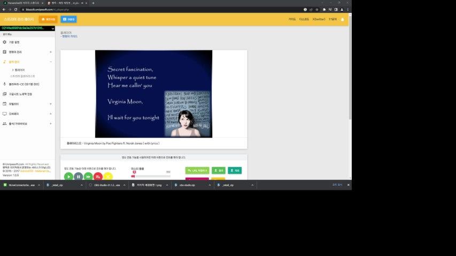456x256 pixels.
Task: Click the blue button in header bar
Action: (68, 19)
